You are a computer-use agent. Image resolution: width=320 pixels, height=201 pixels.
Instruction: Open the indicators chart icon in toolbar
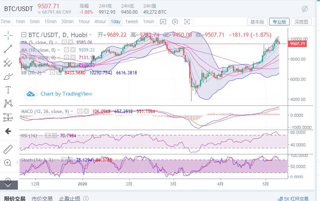click(163, 22)
